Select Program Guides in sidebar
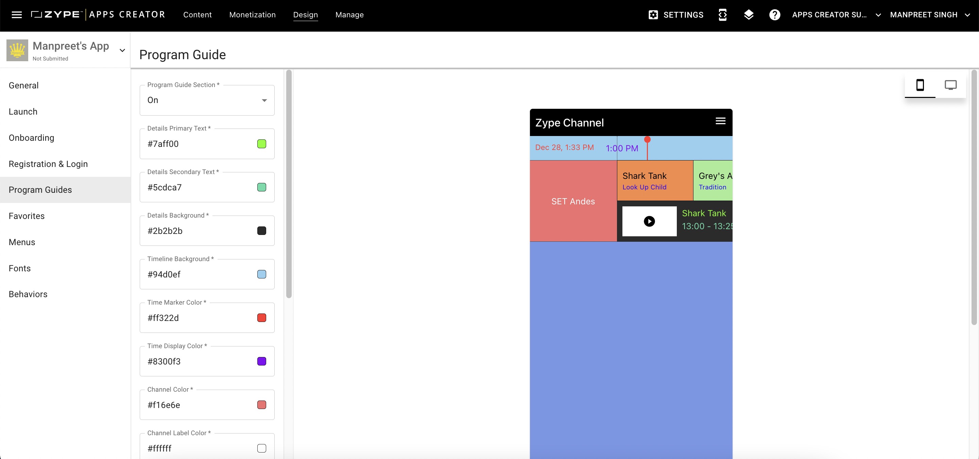979x459 pixels. pos(65,190)
